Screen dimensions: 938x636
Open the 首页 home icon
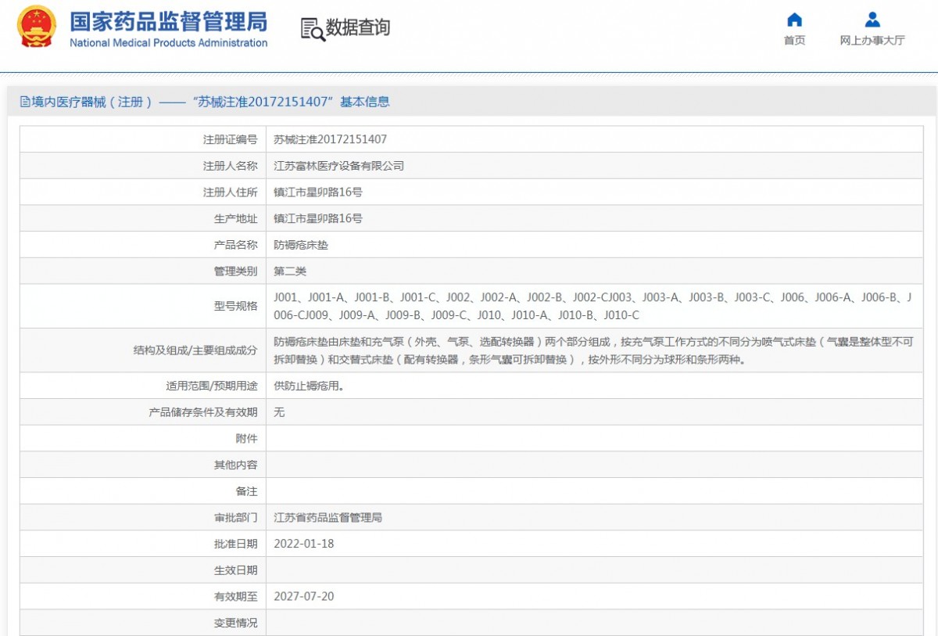click(x=794, y=20)
